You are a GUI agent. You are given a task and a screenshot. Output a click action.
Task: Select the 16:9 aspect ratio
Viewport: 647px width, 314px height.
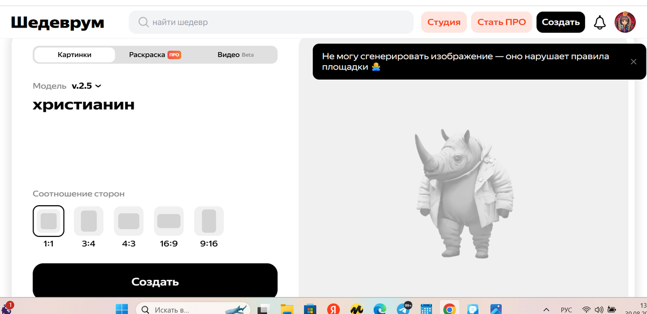pos(169,221)
